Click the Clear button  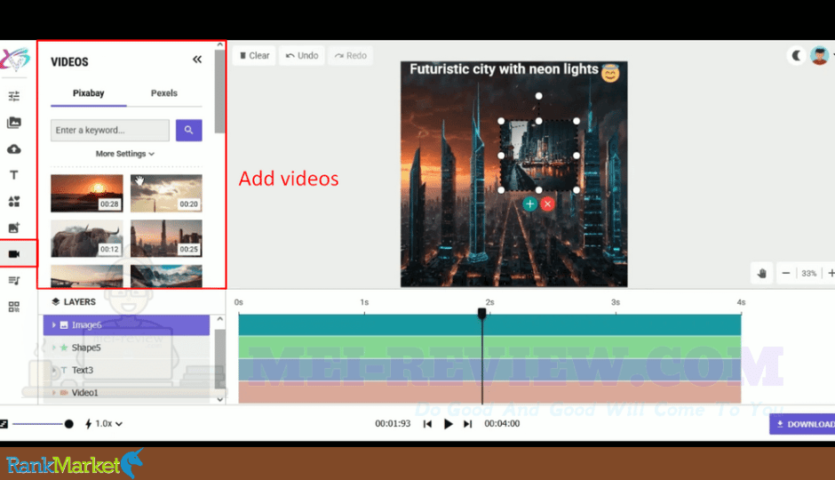(x=254, y=55)
